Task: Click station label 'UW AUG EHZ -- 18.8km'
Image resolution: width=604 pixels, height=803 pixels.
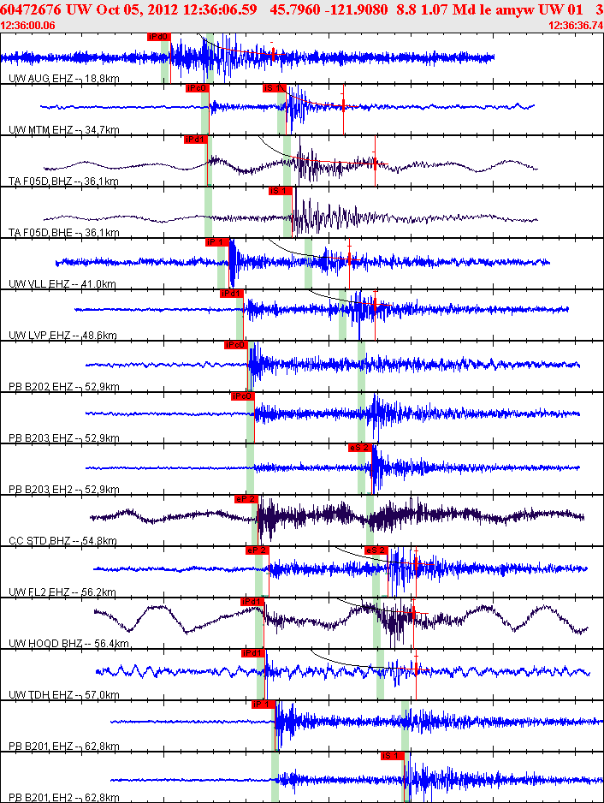Action: (64, 79)
